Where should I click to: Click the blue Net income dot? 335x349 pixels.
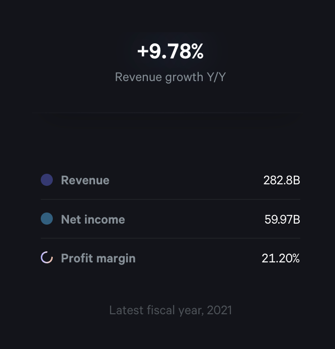[47, 219]
